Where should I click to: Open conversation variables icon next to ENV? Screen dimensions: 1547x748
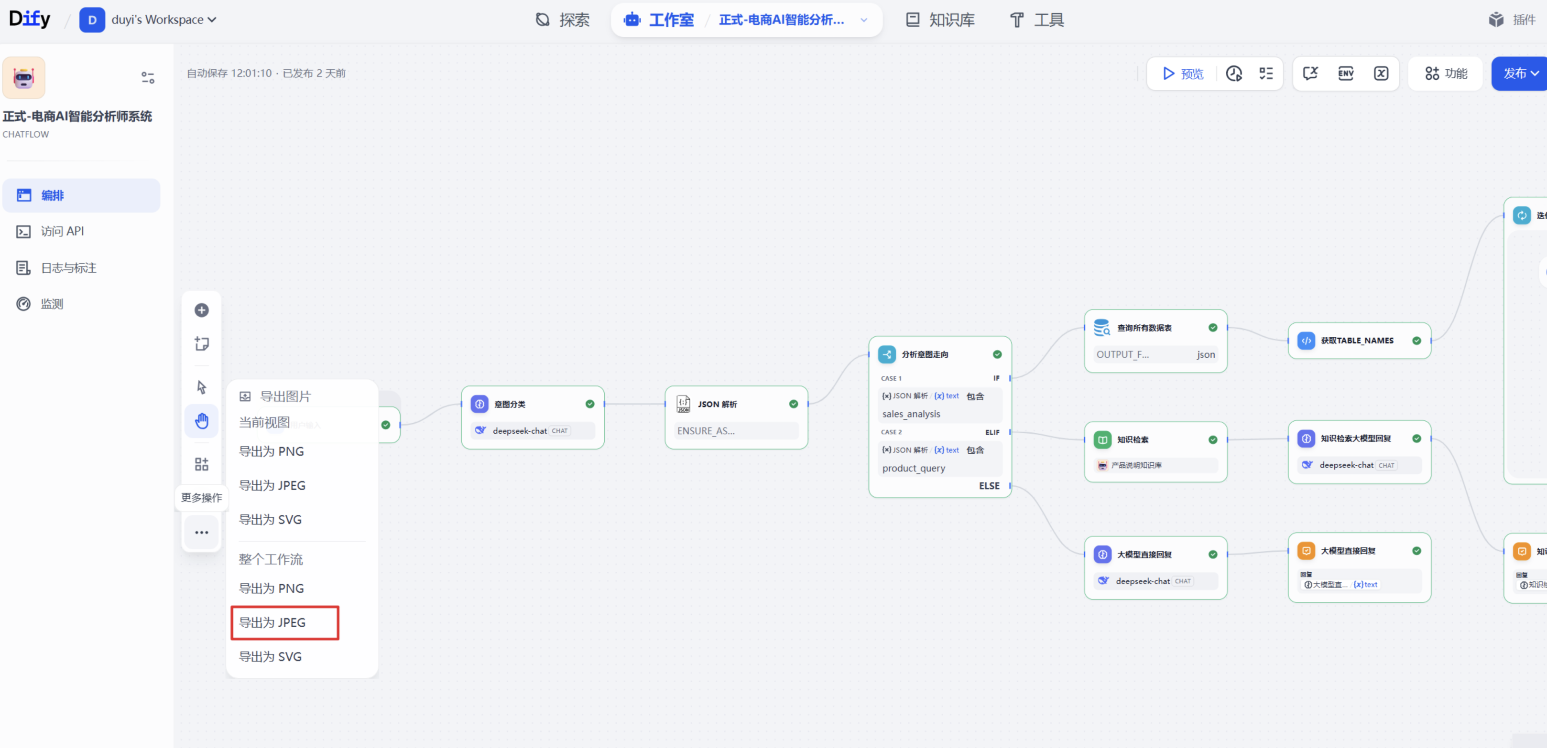coord(1381,74)
